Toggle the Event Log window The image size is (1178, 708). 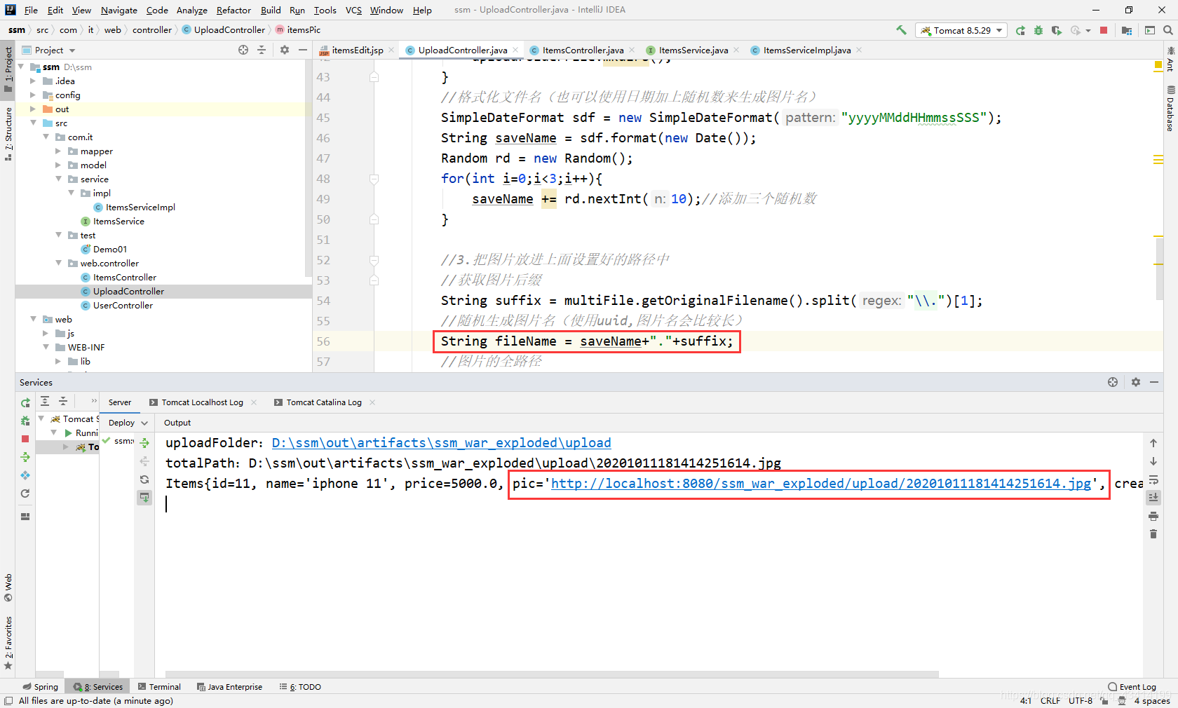click(1132, 687)
